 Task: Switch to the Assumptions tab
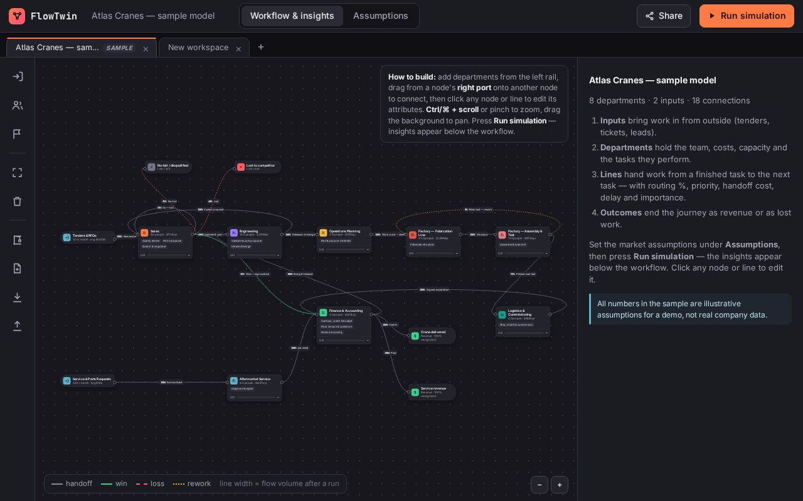pyautogui.click(x=381, y=16)
